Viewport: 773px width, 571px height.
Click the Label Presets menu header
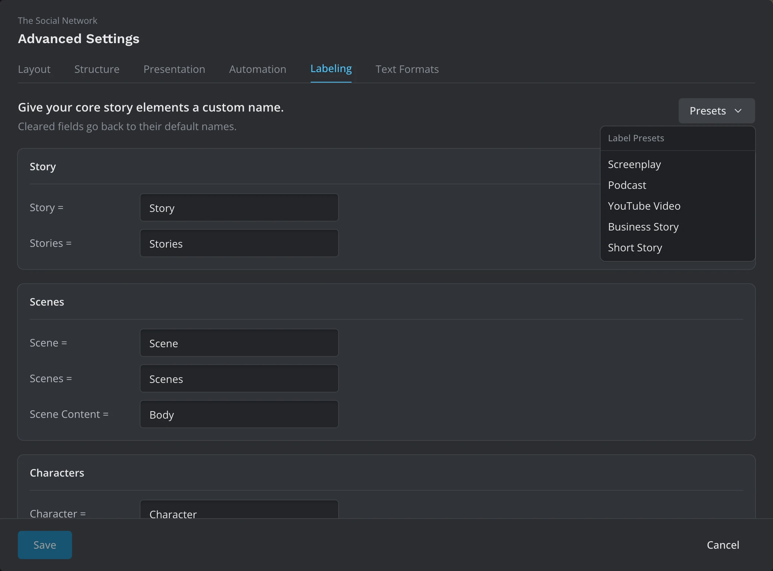click(x=636, y=138)
